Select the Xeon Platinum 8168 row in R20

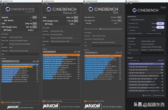[x=61, y=61]
